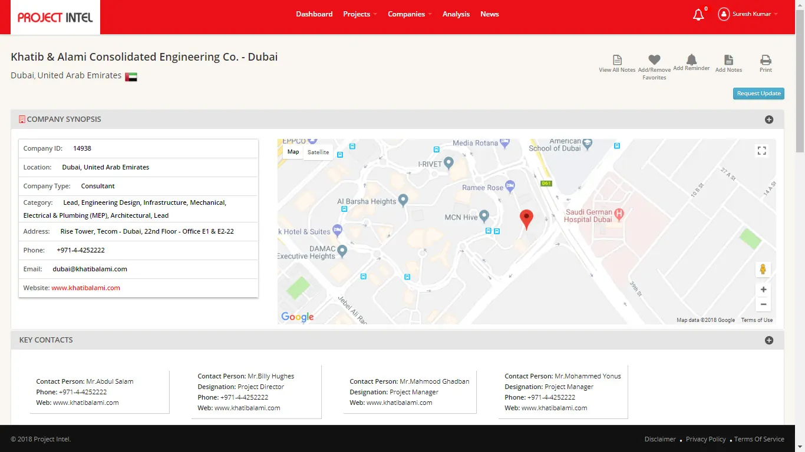The width and height of the screenshot is (805, 452).
Task: Click Add Reminder bell
Action: tap(691, 59)
